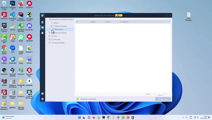The height and width of the screenshot is (120, 212).
Task: Open the edit note icon in EaseUS sidebar
Action: click(42, 33)
